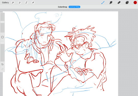Open the red color picker swatch
Screen dimensions: 138x96
point(135,3)
